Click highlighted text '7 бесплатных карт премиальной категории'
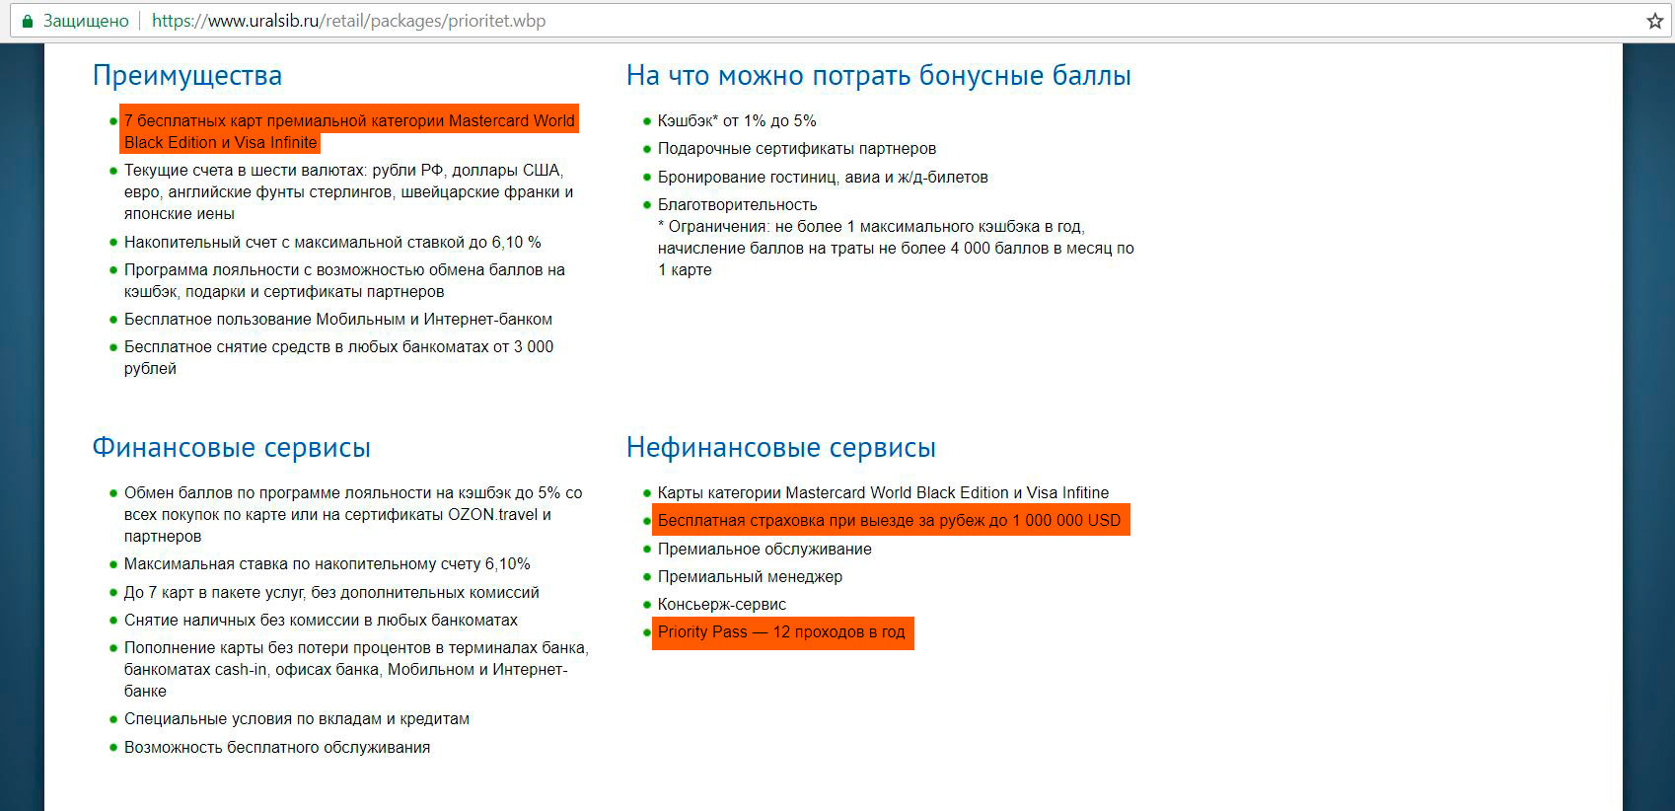The height and width of the screenshot is (811, 1675). tap(349, 131)
